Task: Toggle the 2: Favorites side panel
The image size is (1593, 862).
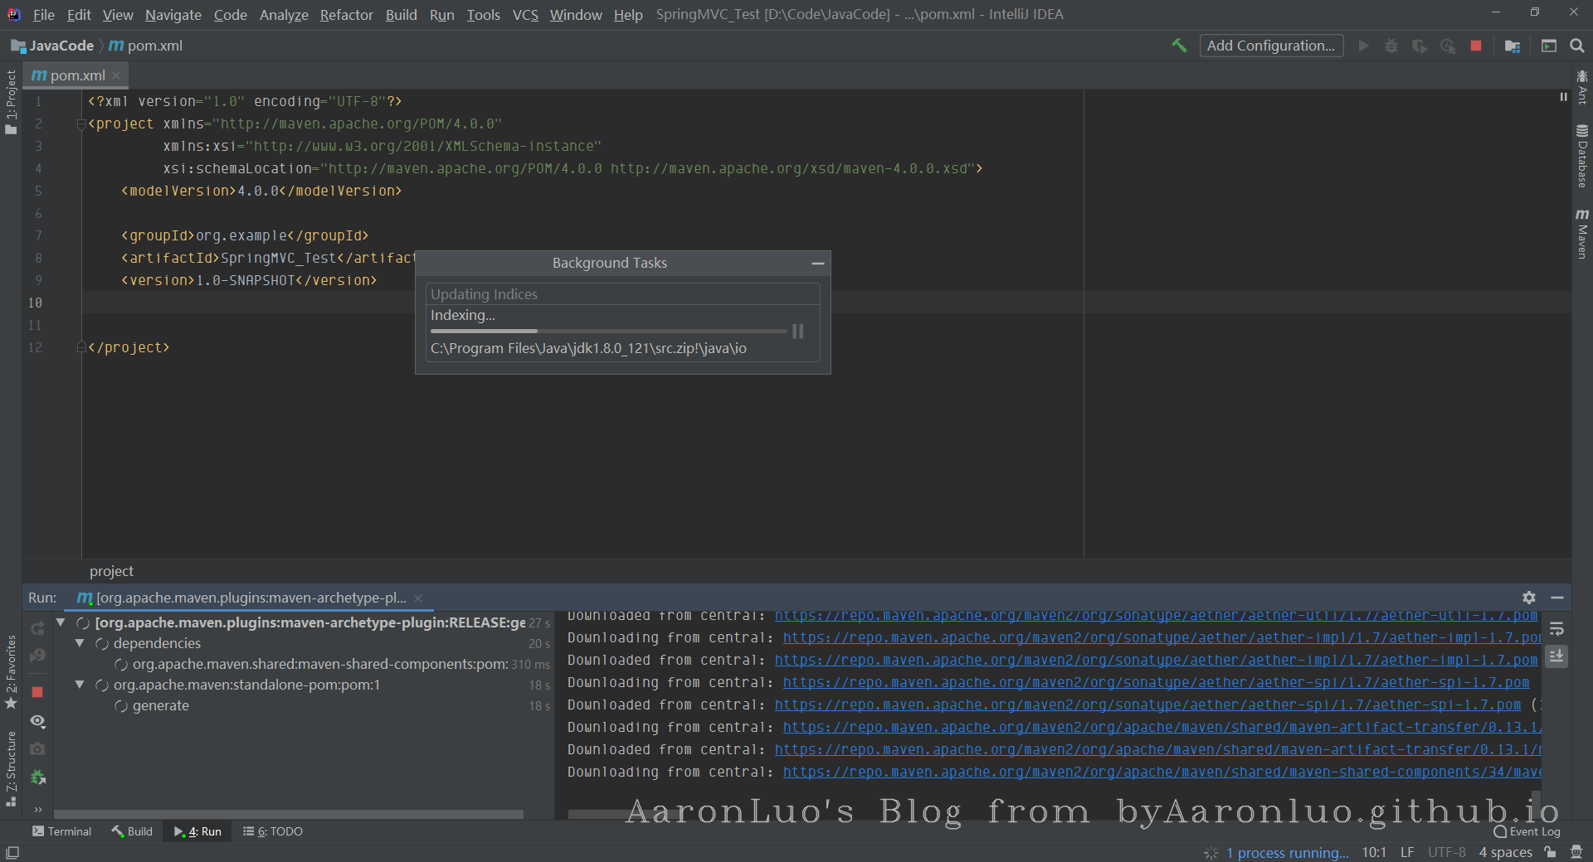Action: pos(11,671)
